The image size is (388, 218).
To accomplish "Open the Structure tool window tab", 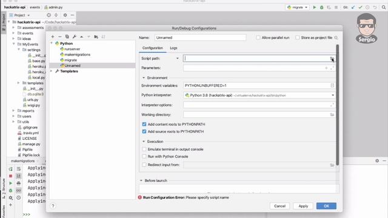I will (x=4, y=188).
